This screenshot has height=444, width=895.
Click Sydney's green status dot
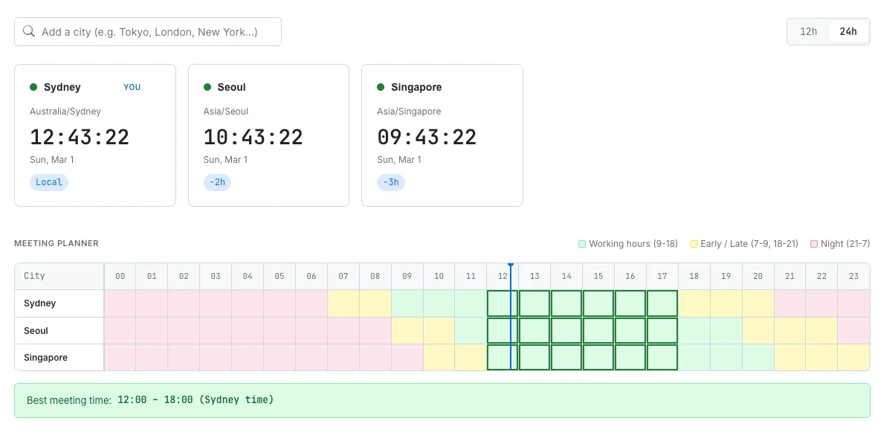[34, 87]
